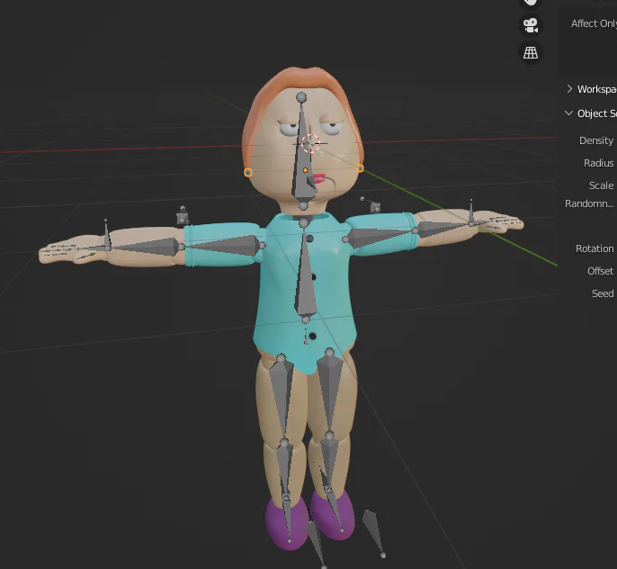Click the "Scale" label
Screen dimensions: 617x569
(601, 185)
